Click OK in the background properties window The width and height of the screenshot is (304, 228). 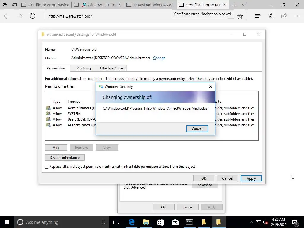pos(164,207)
